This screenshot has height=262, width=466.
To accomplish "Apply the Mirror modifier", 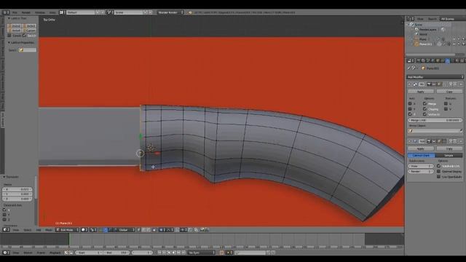I will tap(421, 92).
